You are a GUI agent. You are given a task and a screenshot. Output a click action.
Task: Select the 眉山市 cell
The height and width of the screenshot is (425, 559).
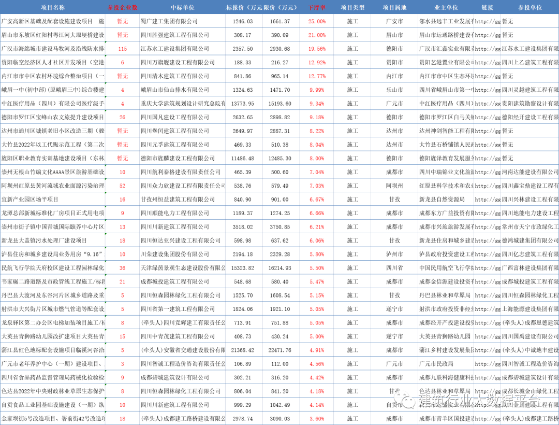tap(394, 35)
